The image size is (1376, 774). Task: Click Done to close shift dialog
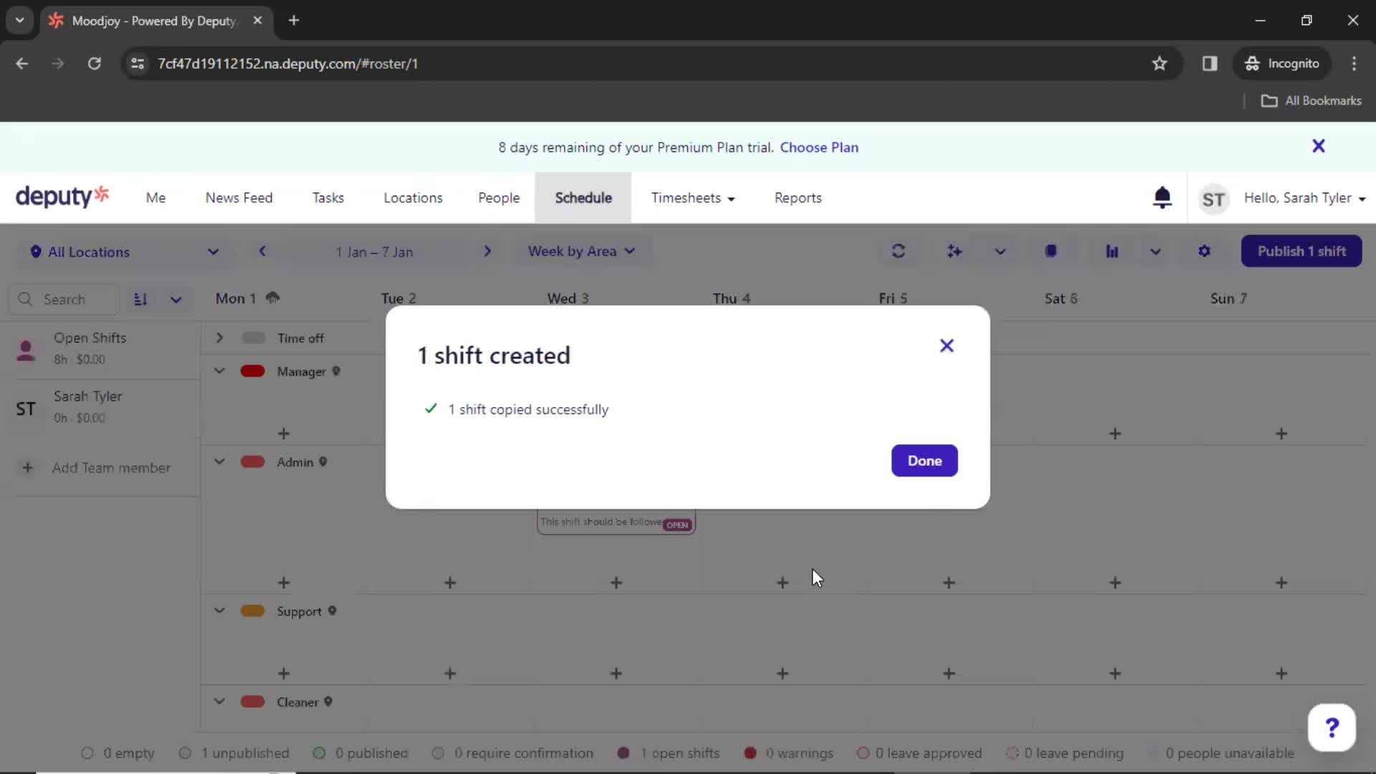click(924, 460)
